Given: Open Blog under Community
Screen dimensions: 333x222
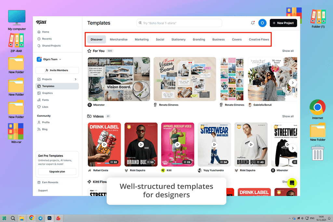Looking at the screenshot, I should (x=43, y=129).
